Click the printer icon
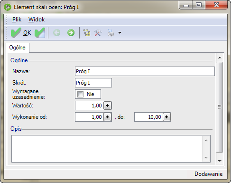The image size is (231, 183). (x=111, y=33)
